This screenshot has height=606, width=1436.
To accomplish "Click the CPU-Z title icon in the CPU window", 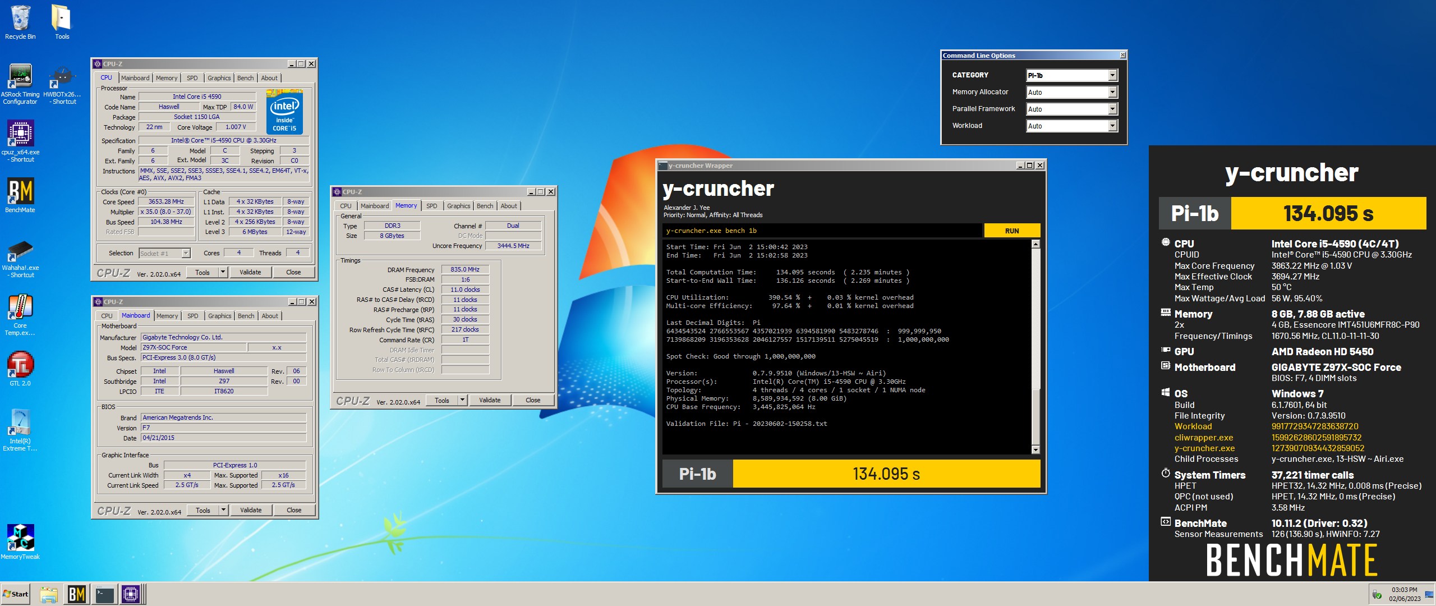I will click(98, 64).
